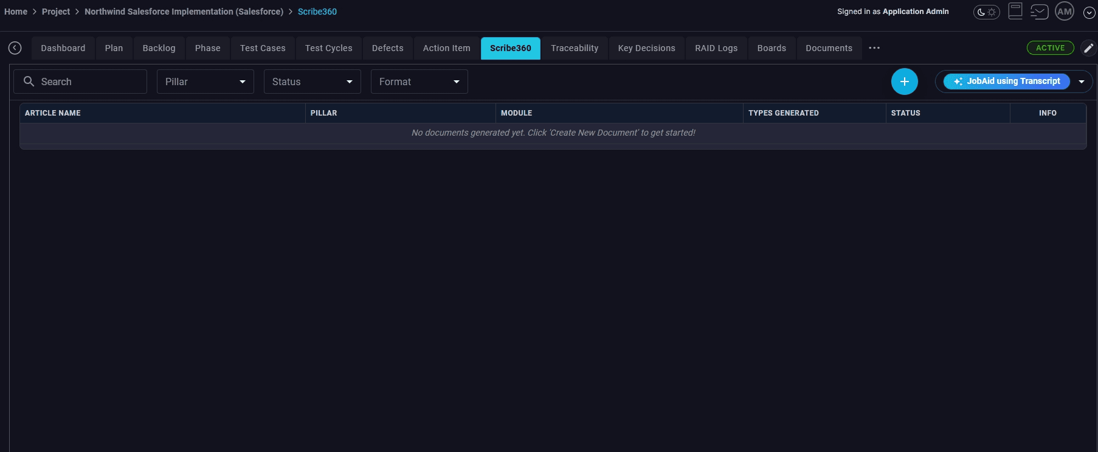Screen dimensions: 1098x452
Task: Switch to the Plan tab
Action: pyautogui.click(x=114, y=48)
